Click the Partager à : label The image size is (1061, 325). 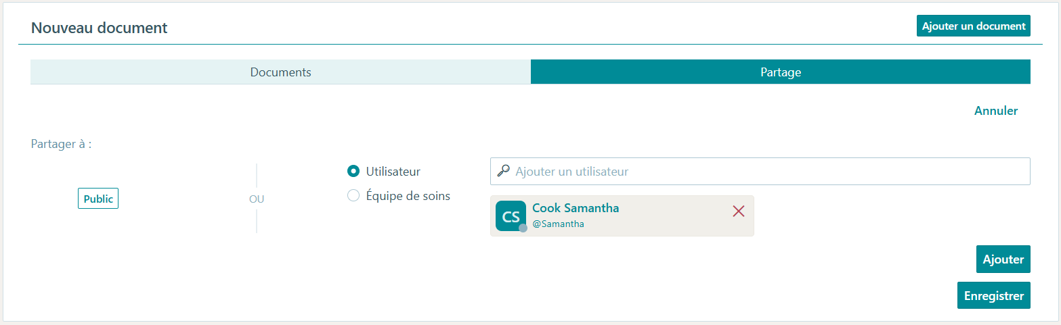click(61, 144)
